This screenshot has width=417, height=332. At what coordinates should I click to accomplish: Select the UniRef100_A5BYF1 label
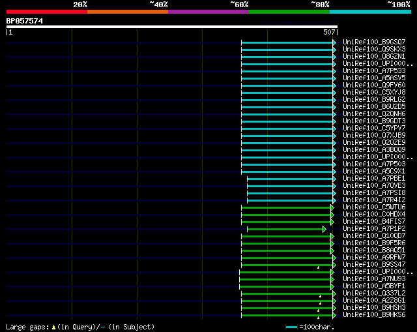(x=374, y=286)
